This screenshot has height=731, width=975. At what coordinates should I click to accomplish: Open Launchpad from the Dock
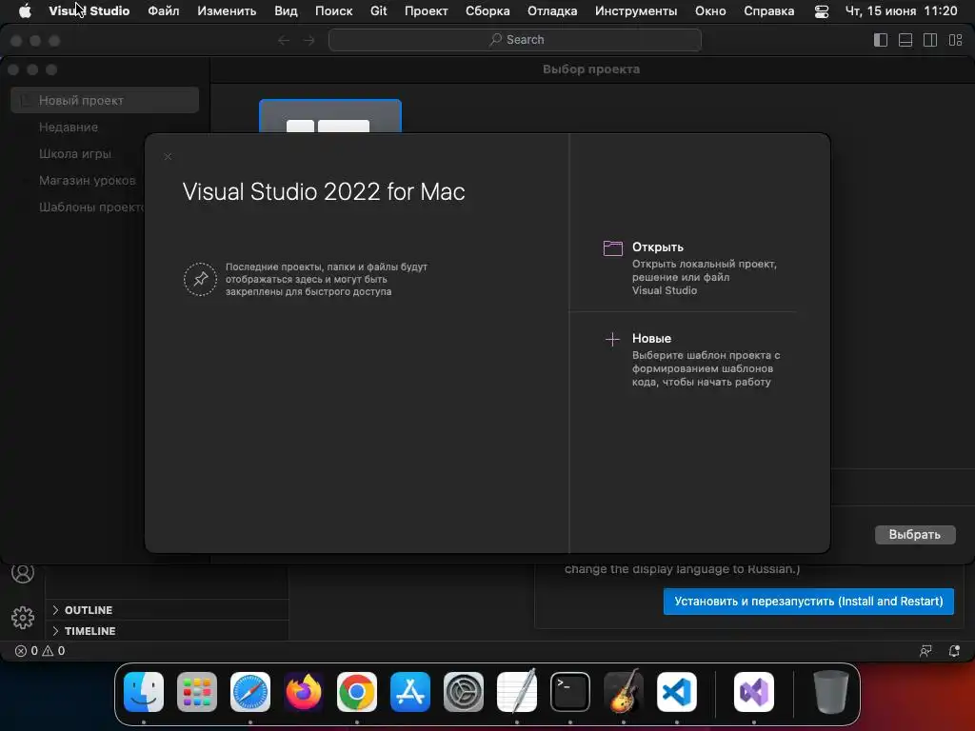tap(197, 692)
